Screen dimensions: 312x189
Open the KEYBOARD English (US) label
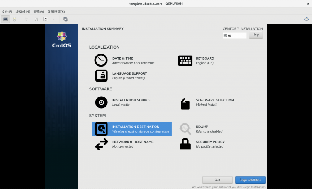[x=205, y=60]
